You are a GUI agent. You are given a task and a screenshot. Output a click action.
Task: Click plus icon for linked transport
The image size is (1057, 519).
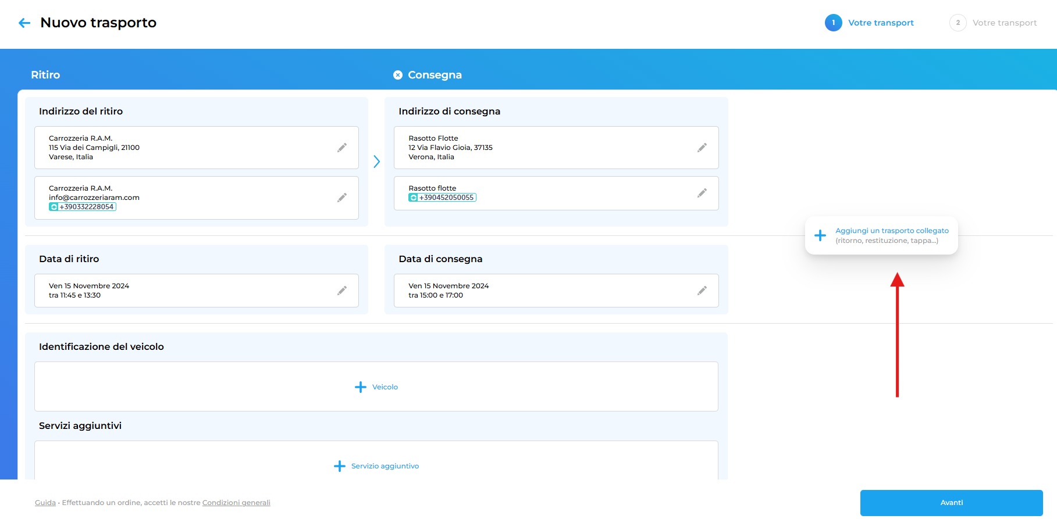tap(820, 235)
